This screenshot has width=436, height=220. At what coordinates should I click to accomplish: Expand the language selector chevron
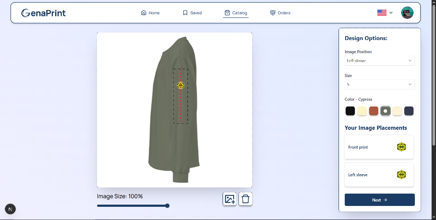coord(391,13)
